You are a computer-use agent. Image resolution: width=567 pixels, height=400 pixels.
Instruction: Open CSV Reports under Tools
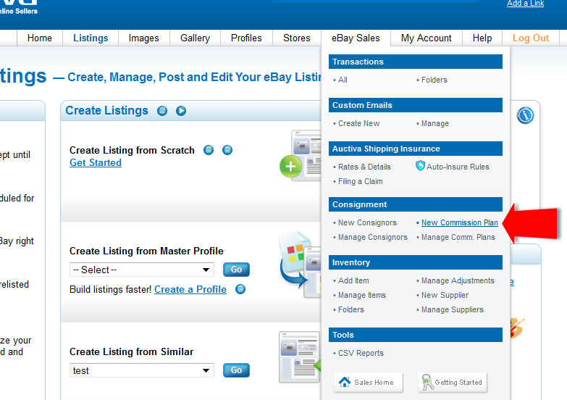tap(361, 353)
